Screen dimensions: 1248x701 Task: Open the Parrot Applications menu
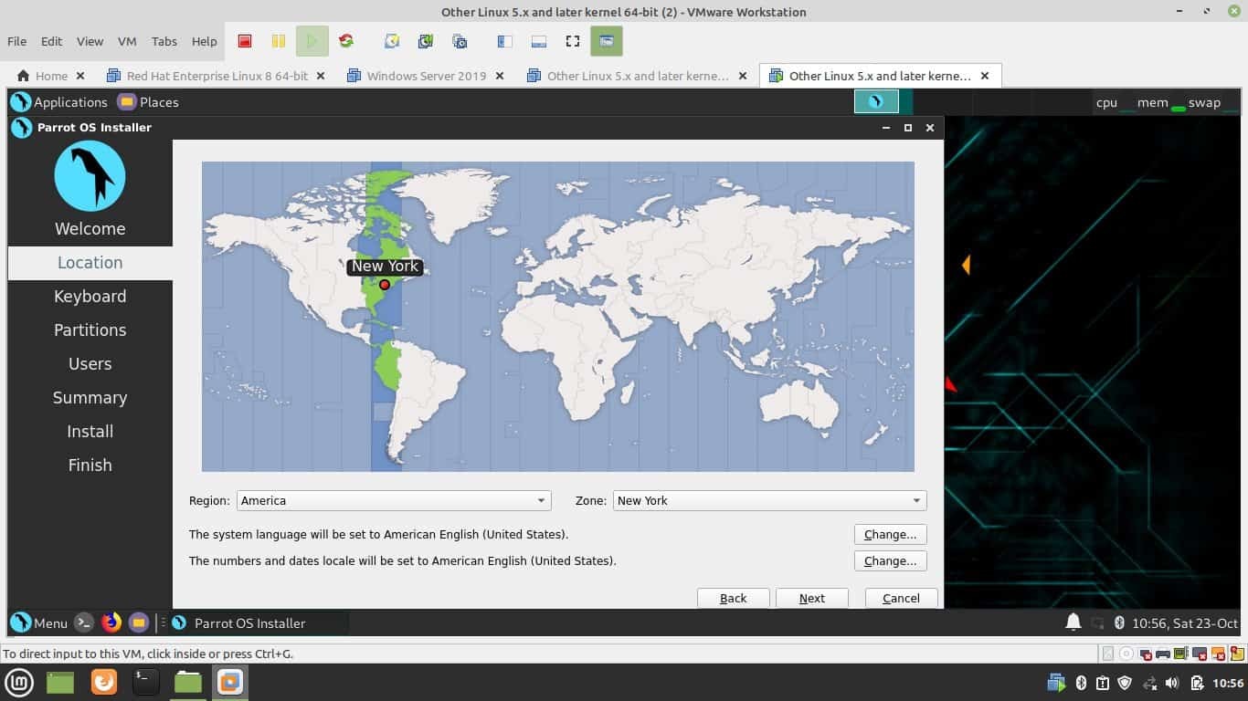coord(59,102)
